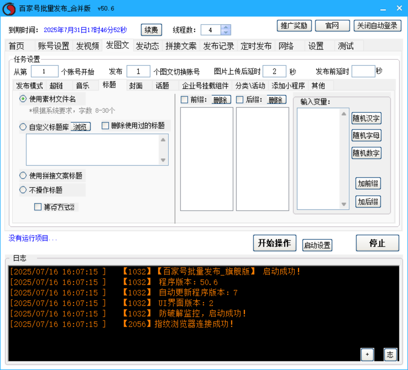This screenshot has height=370, width=408.
Task: Check the 后缀 checkbox
Action: (240, 99)
